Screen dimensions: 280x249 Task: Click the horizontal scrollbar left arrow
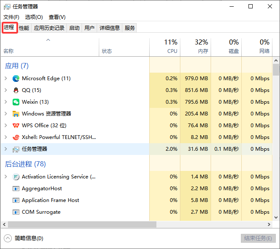click(5, 224)
